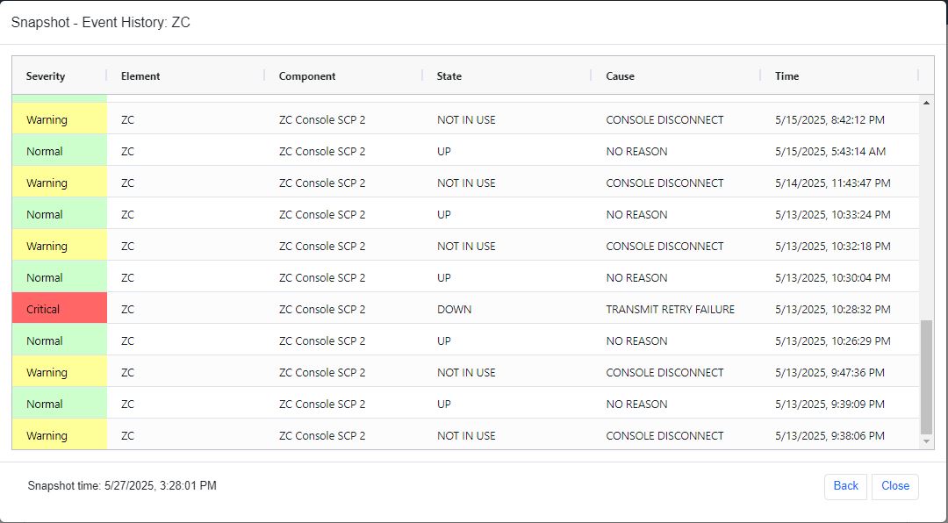Click column divider between Severity and Element
Screen dimensions: 948x523
click(x=107, y=76)
